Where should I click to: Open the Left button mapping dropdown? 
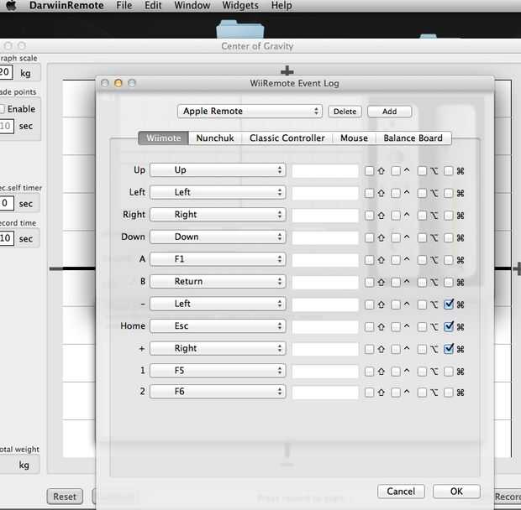tap(218, 192)
